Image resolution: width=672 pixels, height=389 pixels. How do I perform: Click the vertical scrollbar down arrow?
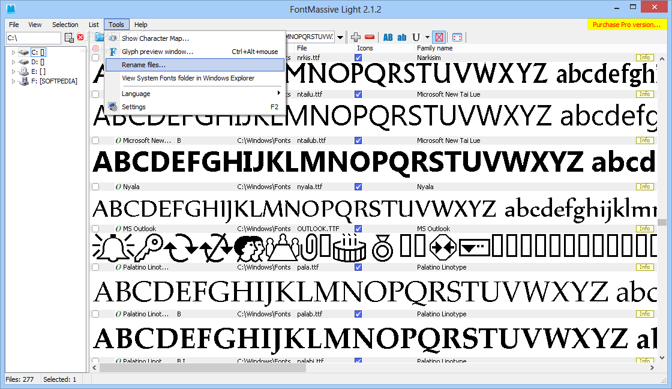(662, 357)
